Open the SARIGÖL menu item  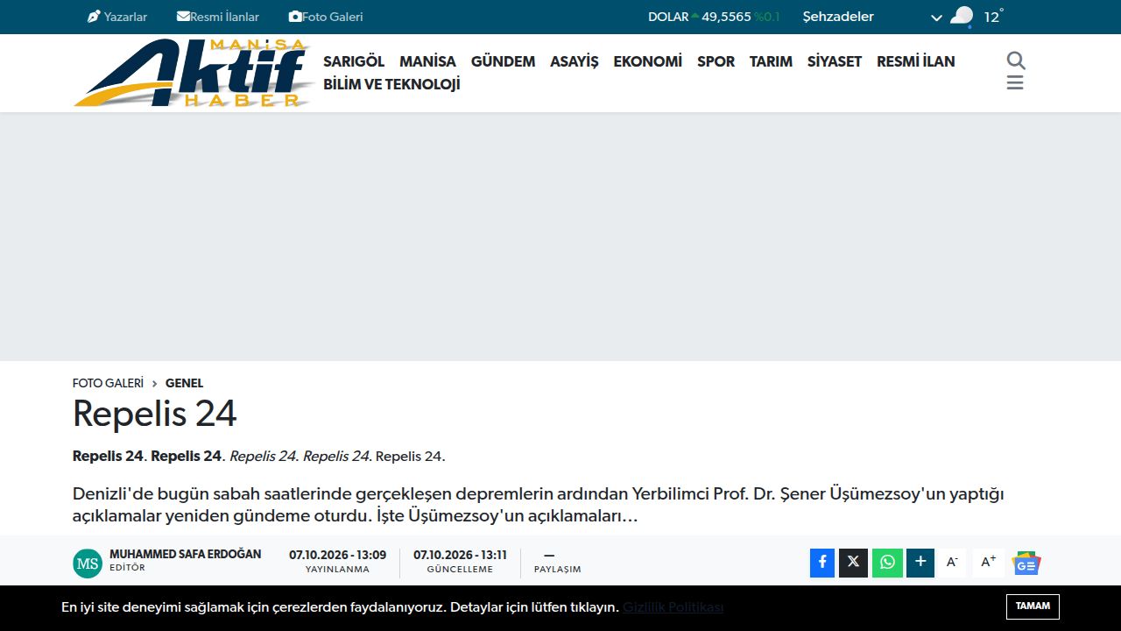click(x=354, y=61)
